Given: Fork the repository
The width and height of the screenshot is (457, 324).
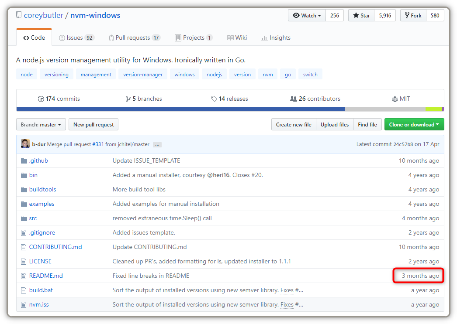Looking at the screenshot, I should tap(413, 15).
